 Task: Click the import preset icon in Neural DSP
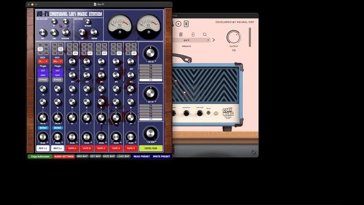pos(193,34)
